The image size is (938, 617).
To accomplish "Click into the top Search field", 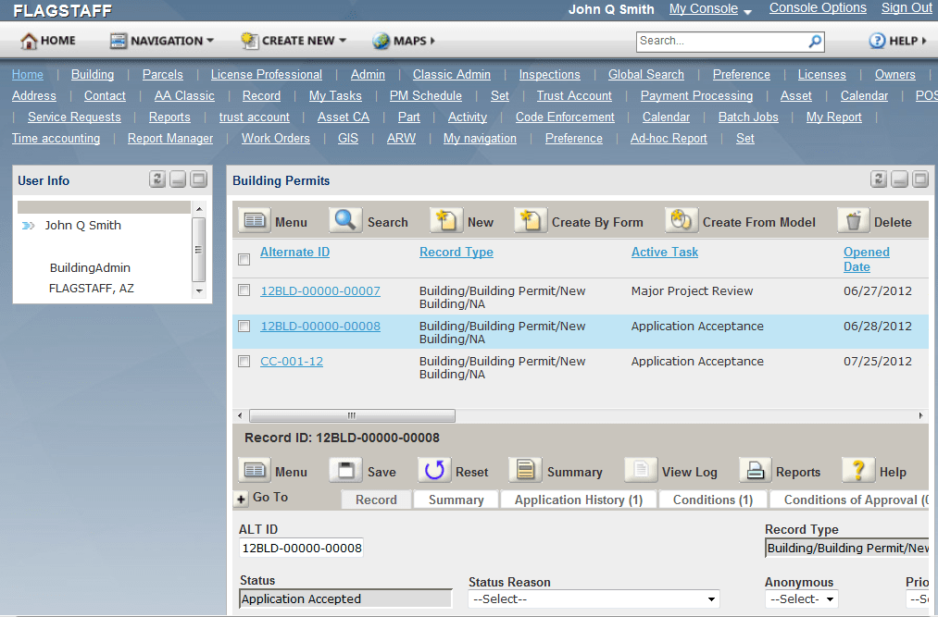I will coord(719,41).
